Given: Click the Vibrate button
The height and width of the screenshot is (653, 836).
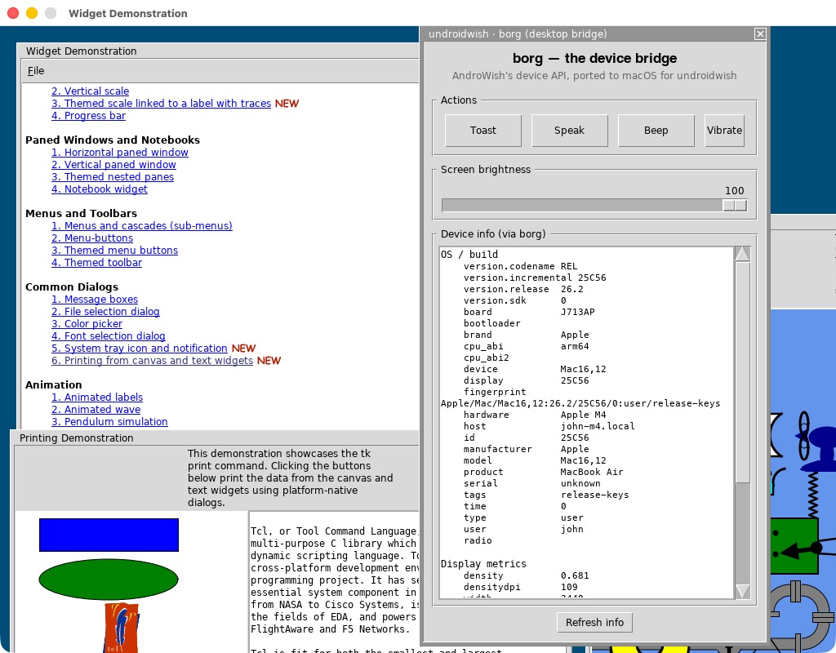Looking at the screenshot, I should coord(724,130).
